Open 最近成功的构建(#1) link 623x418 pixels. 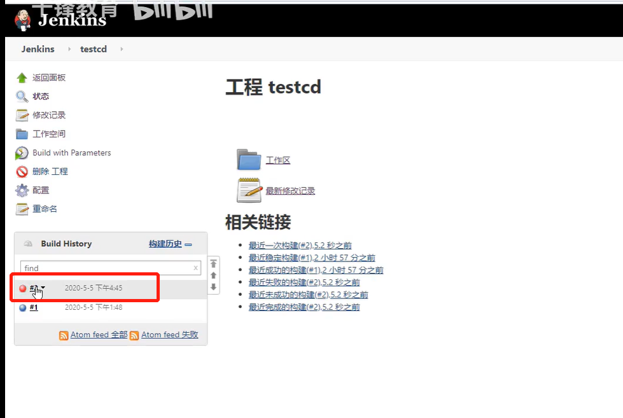pyautogui.click(x=316, y=270)
